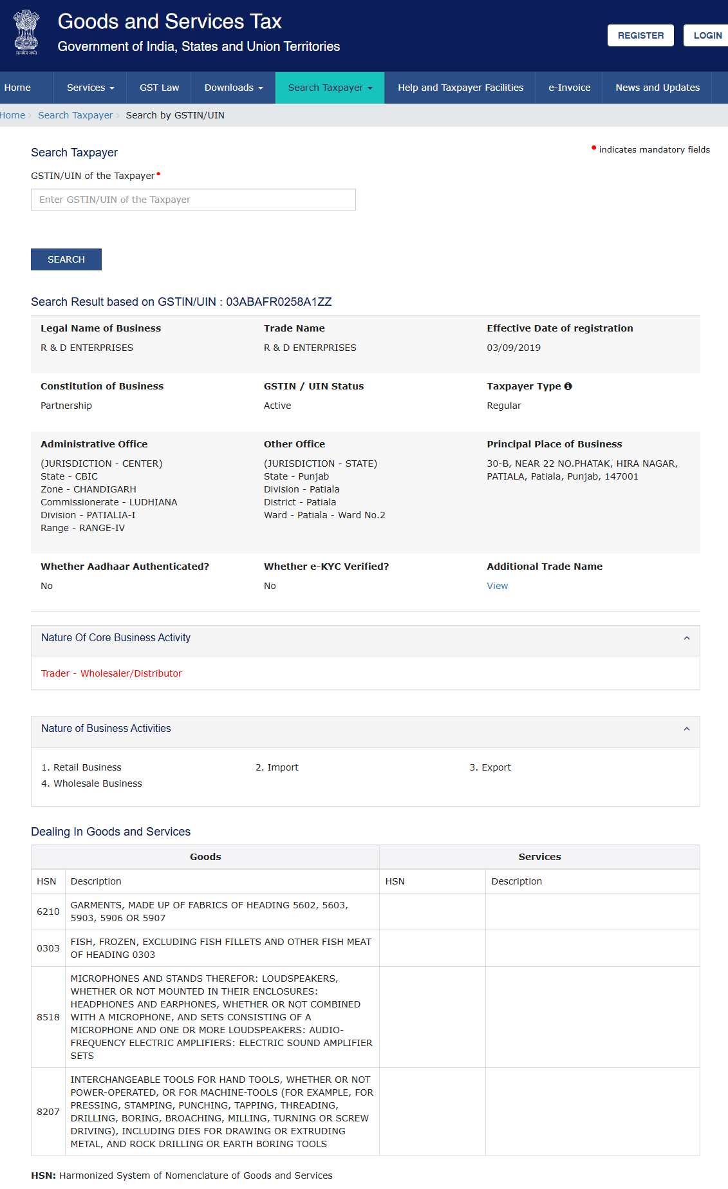Image resolution: width=728 pixels, height=1189 pixels.
Task: Select Commissionerate - LUDHIANA text
Action: (x=109, y=502)
